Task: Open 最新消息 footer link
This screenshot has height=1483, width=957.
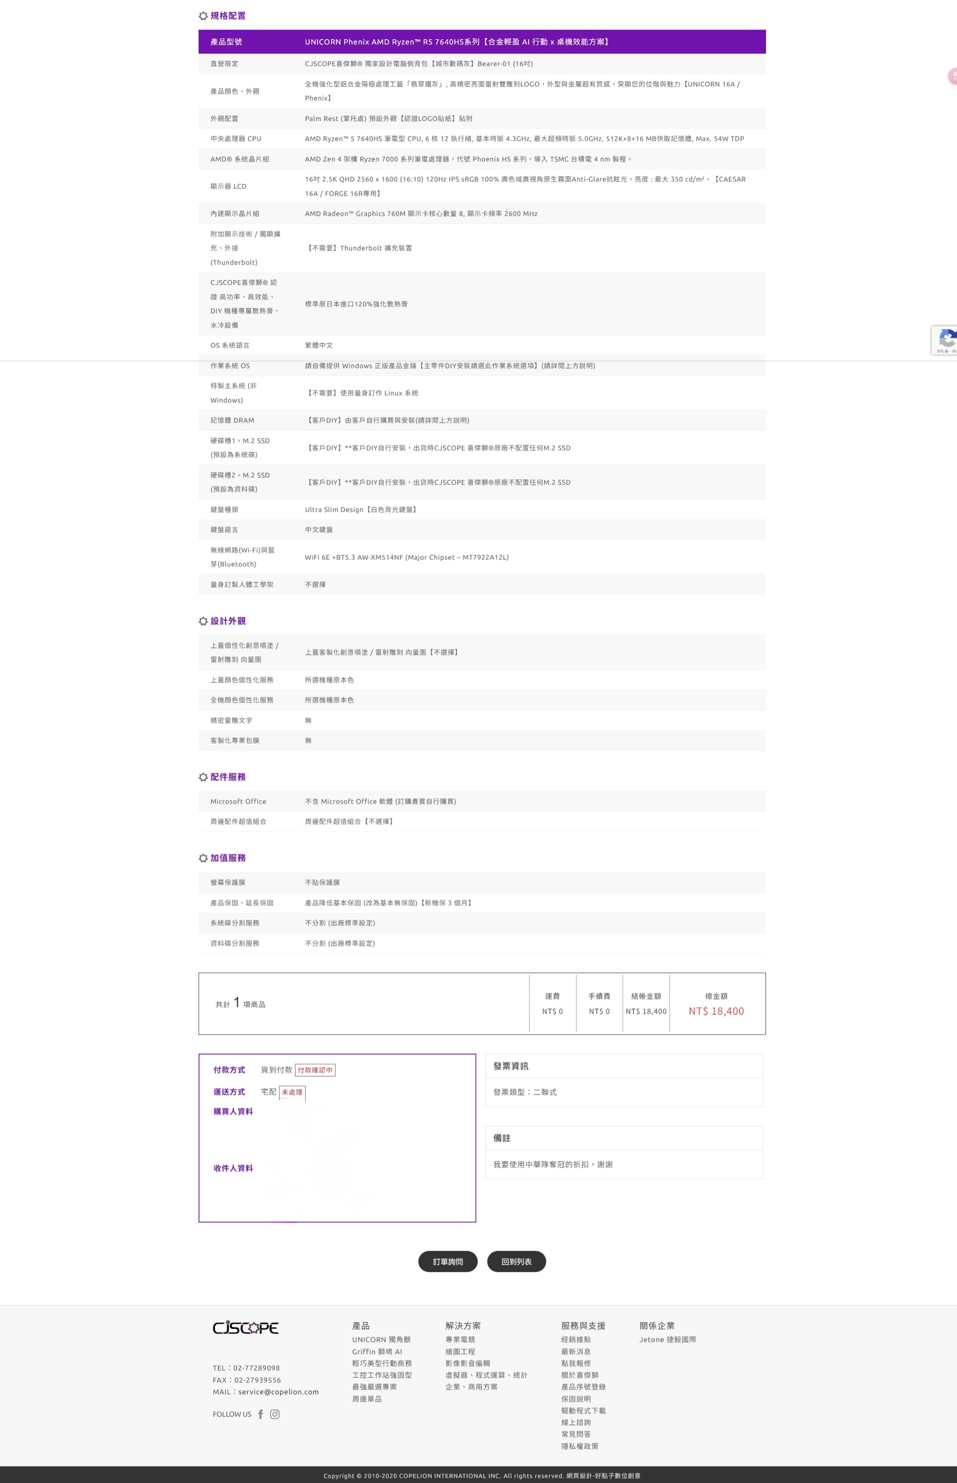Action: (576, 1352)
